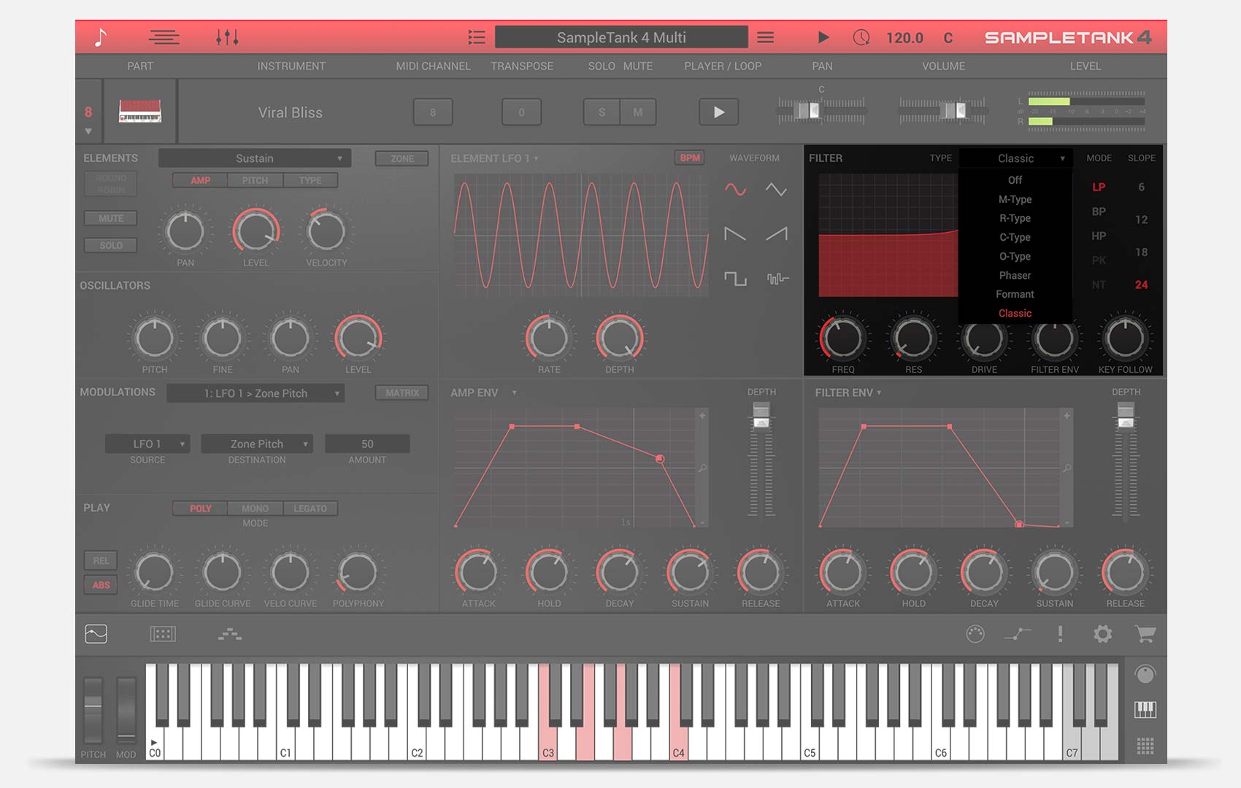This screenshot has height=788, width=1241.
Task: Select the sine wave LFO waveform
Action: pos(735,190)
